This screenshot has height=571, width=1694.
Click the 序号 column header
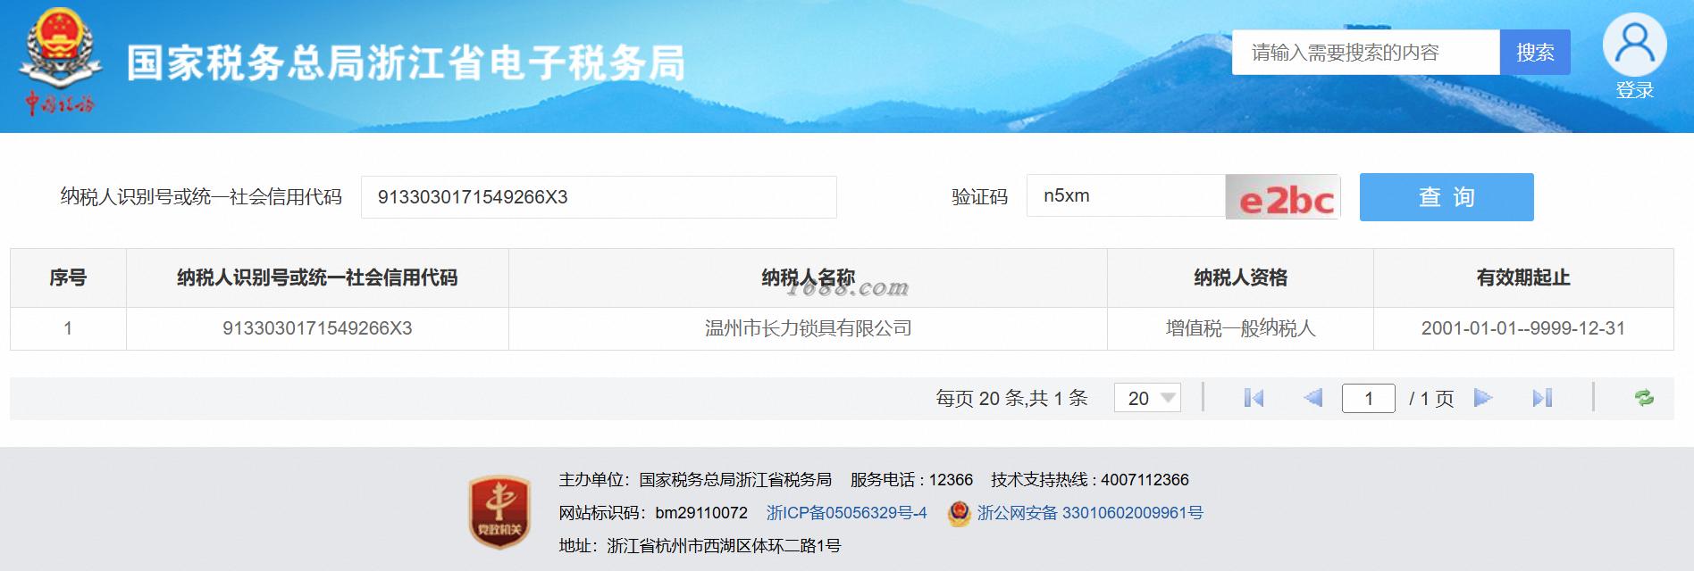(x=68, y=277)
